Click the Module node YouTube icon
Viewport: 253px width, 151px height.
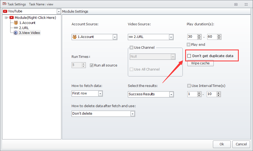click(x=12, y=18)
